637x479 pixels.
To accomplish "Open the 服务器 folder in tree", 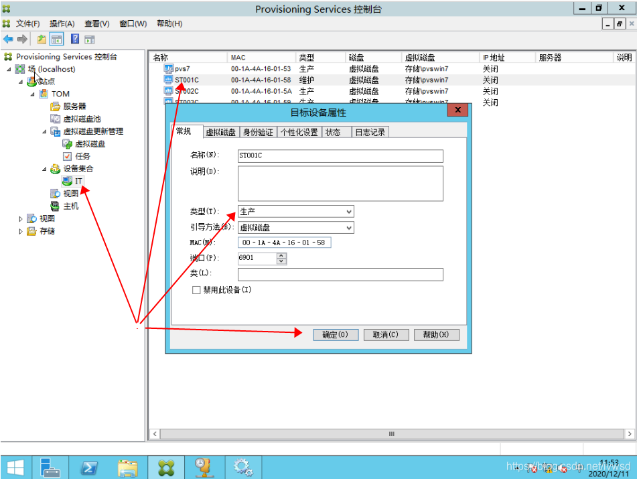I will pos(74,107).
